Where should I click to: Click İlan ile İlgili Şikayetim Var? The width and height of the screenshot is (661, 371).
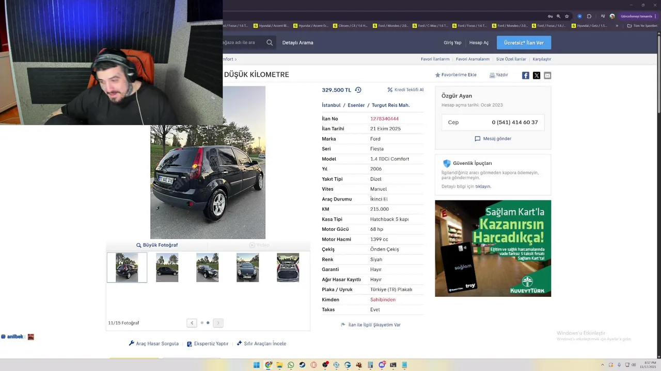371,325
